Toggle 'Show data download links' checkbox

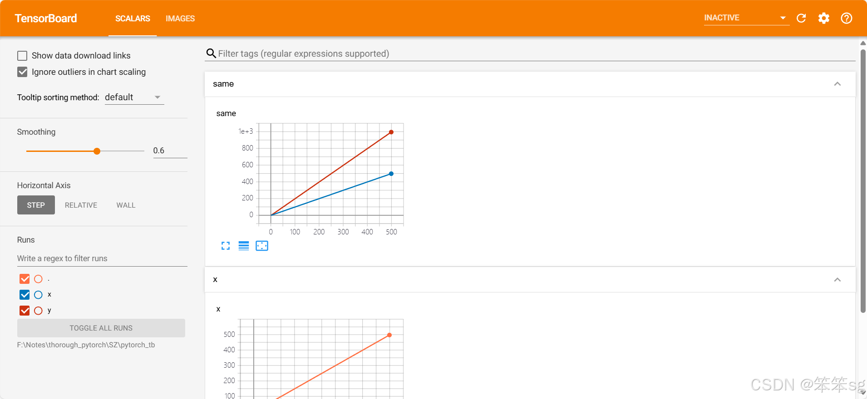coord(22,56)
